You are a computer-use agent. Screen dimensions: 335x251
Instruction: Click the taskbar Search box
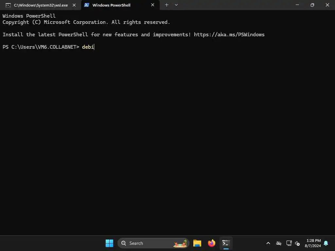tap(153, 243)
